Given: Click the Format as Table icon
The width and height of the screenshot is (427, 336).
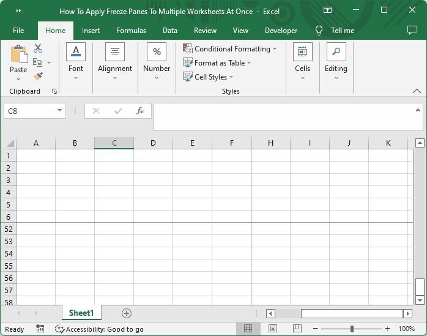Looking at the screenshot, I should [x=188, y=62].
